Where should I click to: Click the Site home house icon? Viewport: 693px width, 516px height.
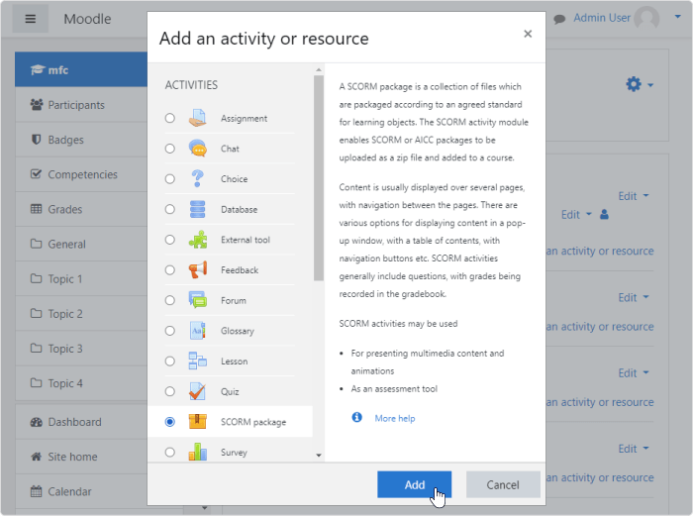click(37, 457)
